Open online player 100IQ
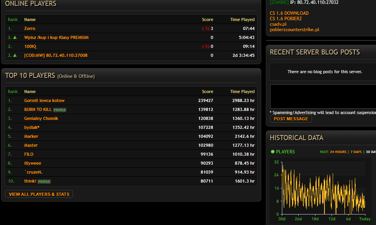This screenshot has height=225, width=376. (x=30, y=46)
